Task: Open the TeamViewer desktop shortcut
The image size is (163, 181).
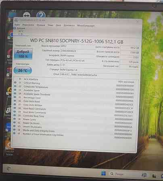Action: (x=27, y=15)
